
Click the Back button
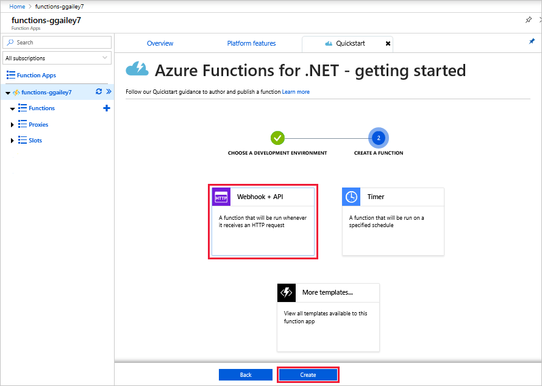coord(246,375)
